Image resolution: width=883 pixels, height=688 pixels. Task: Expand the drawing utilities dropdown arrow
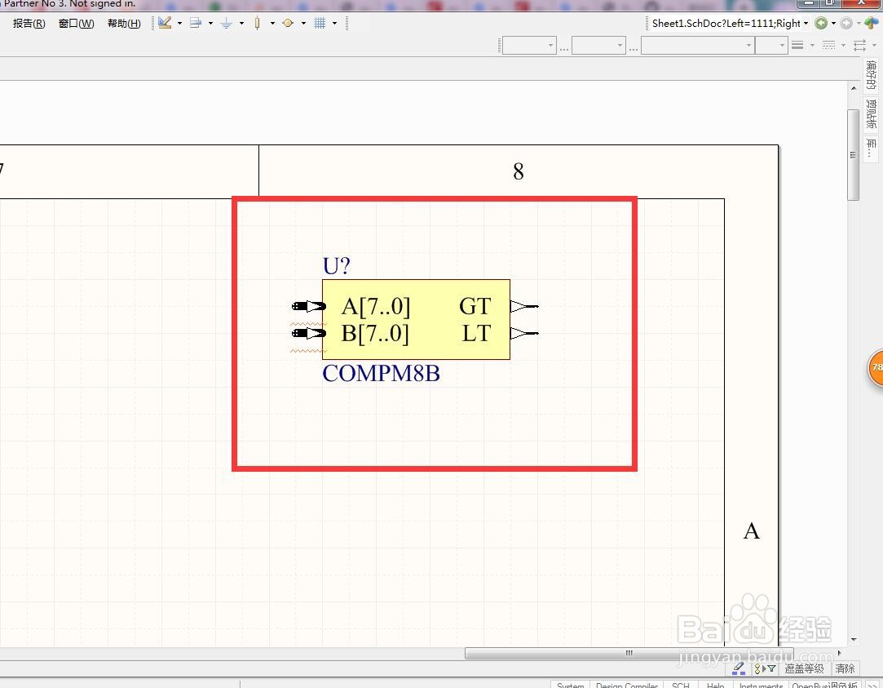(x=179, y=23)
